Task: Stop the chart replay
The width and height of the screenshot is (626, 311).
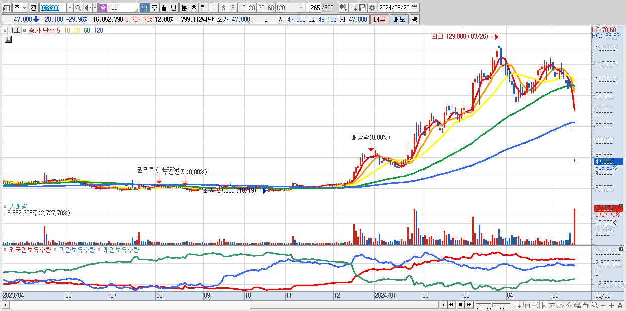Action: click(460, 305)
